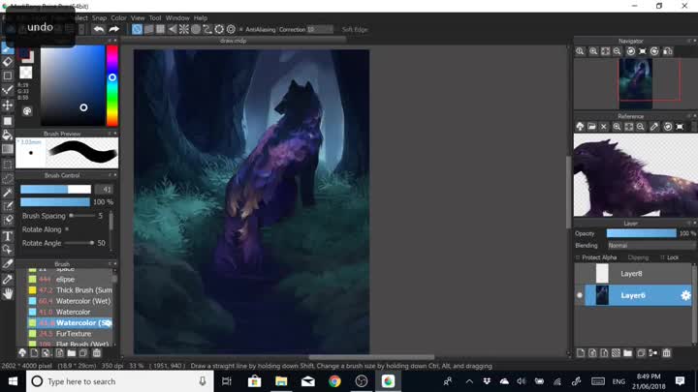Open the color palette icon
698x392 pixels.
pos(27,111)
